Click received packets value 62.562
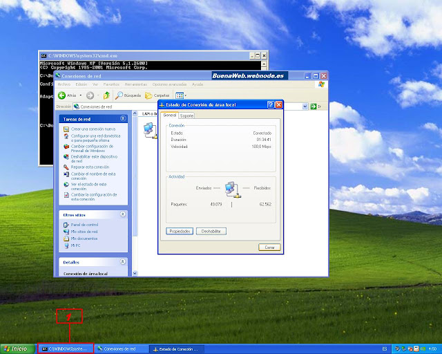This screenshot has height=354, width=442. [x=265, y=204]
